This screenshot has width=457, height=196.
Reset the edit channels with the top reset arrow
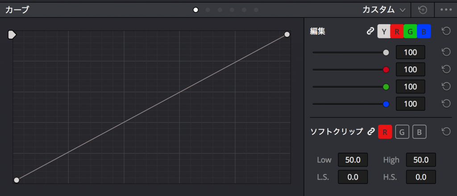point(445,31)
